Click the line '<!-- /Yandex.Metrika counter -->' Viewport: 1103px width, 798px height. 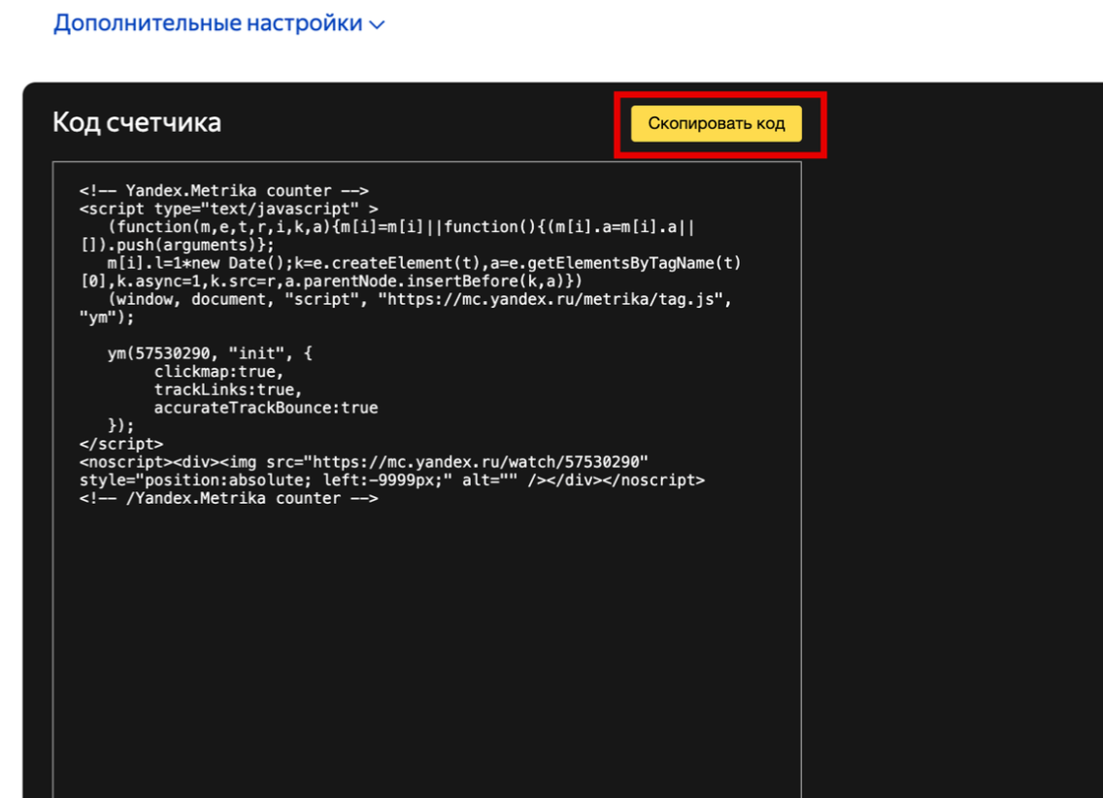[x=228, y=498]
